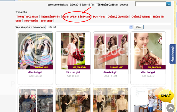
Task: Open Thông Tin Cá Nhân menu
Action: pyautogui.click(x=27, y=17)
